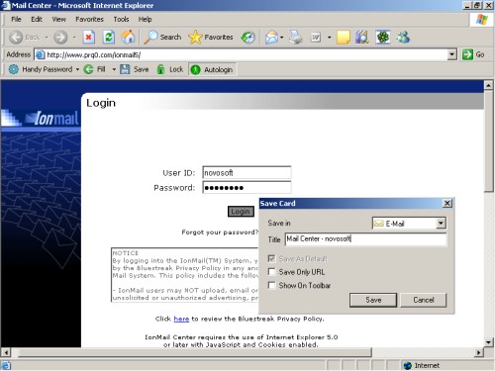The image size is (495, 371).
Task: Click Save in Handy Password toolbar
Action: pos(135,69)
